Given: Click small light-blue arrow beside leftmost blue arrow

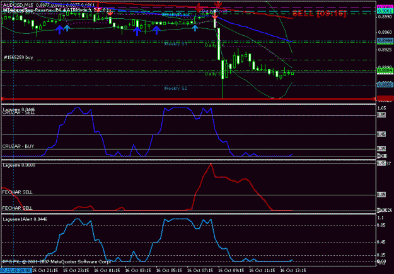Looking at the screenshot, I should [x=67, y=28].
